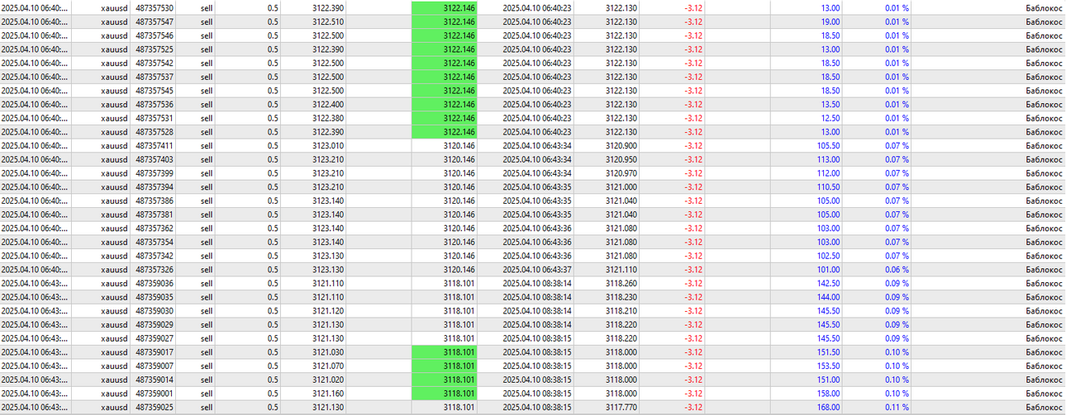Click the open price 3122.510
Viewport: 1066px width, 415px height.
[328, 21]
